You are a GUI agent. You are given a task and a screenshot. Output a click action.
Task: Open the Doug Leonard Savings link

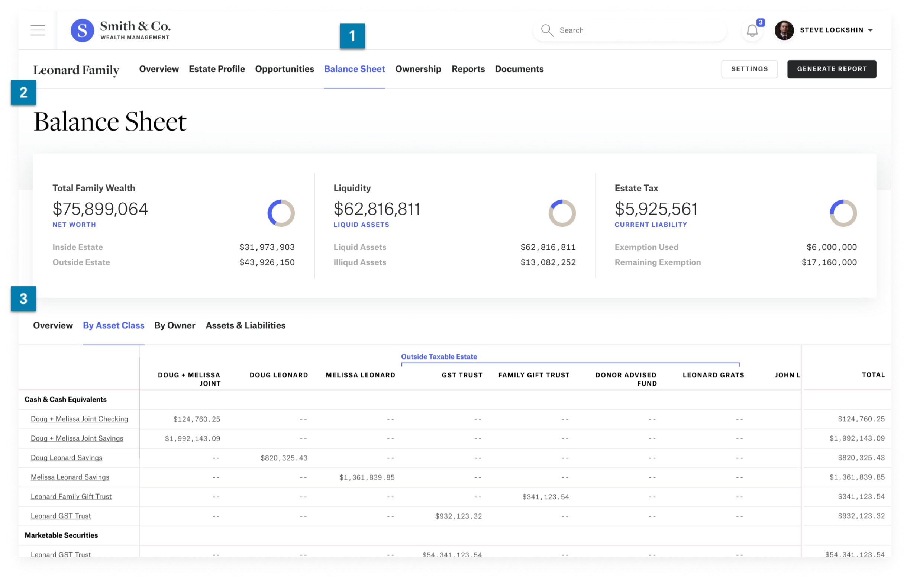(x=66, y=457)
